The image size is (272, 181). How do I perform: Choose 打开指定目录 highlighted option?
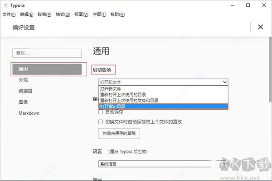pos(163,107)
